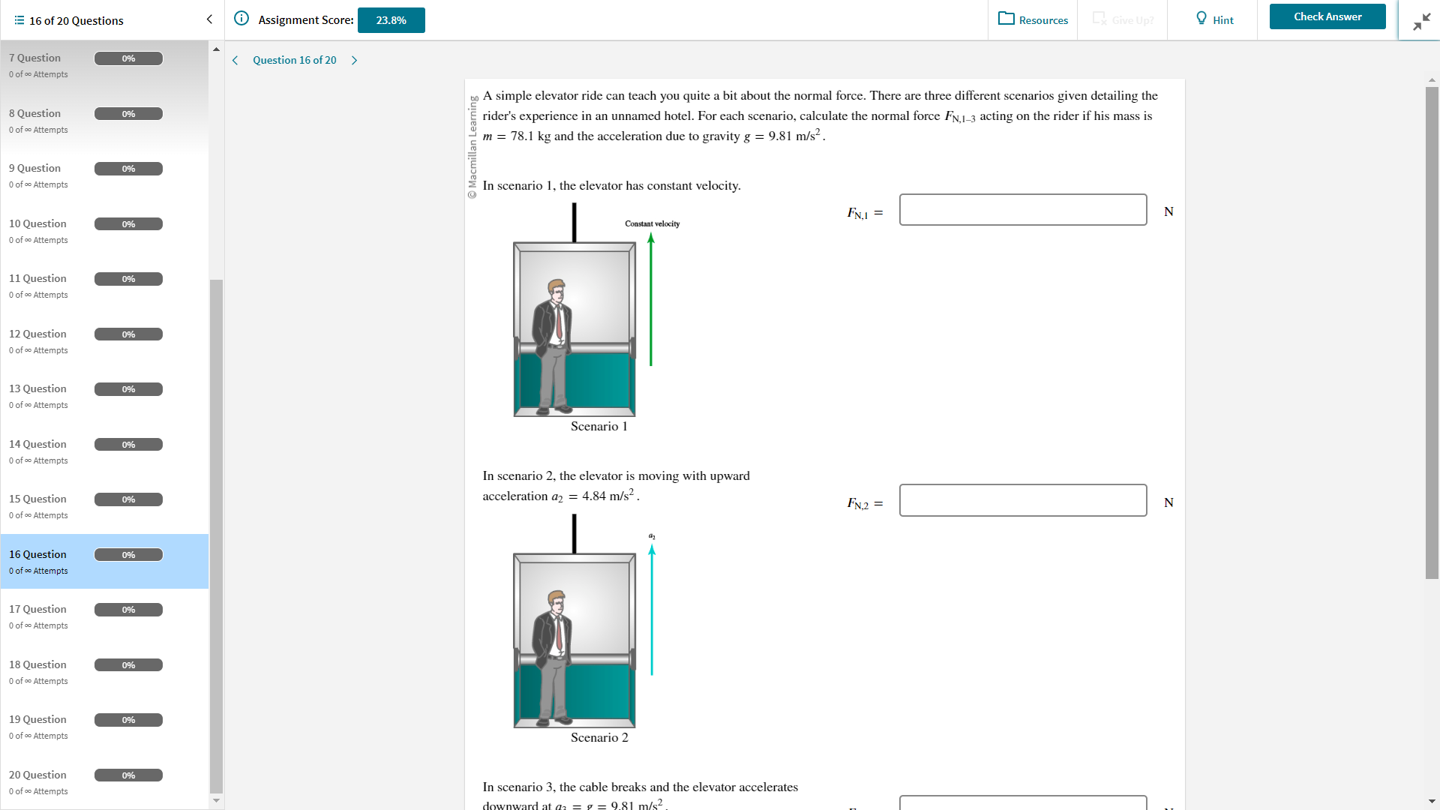Click the FN,2 answer input field
The width and height of the screenshot is (1440, 810).
point(1022,500)
